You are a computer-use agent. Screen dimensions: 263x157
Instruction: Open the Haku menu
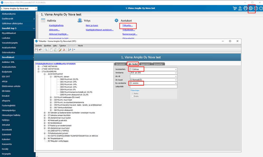(55, 46)
